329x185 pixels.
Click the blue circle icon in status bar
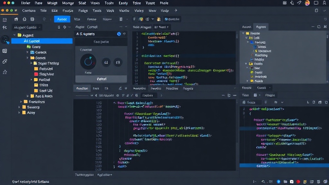(279, 182)
